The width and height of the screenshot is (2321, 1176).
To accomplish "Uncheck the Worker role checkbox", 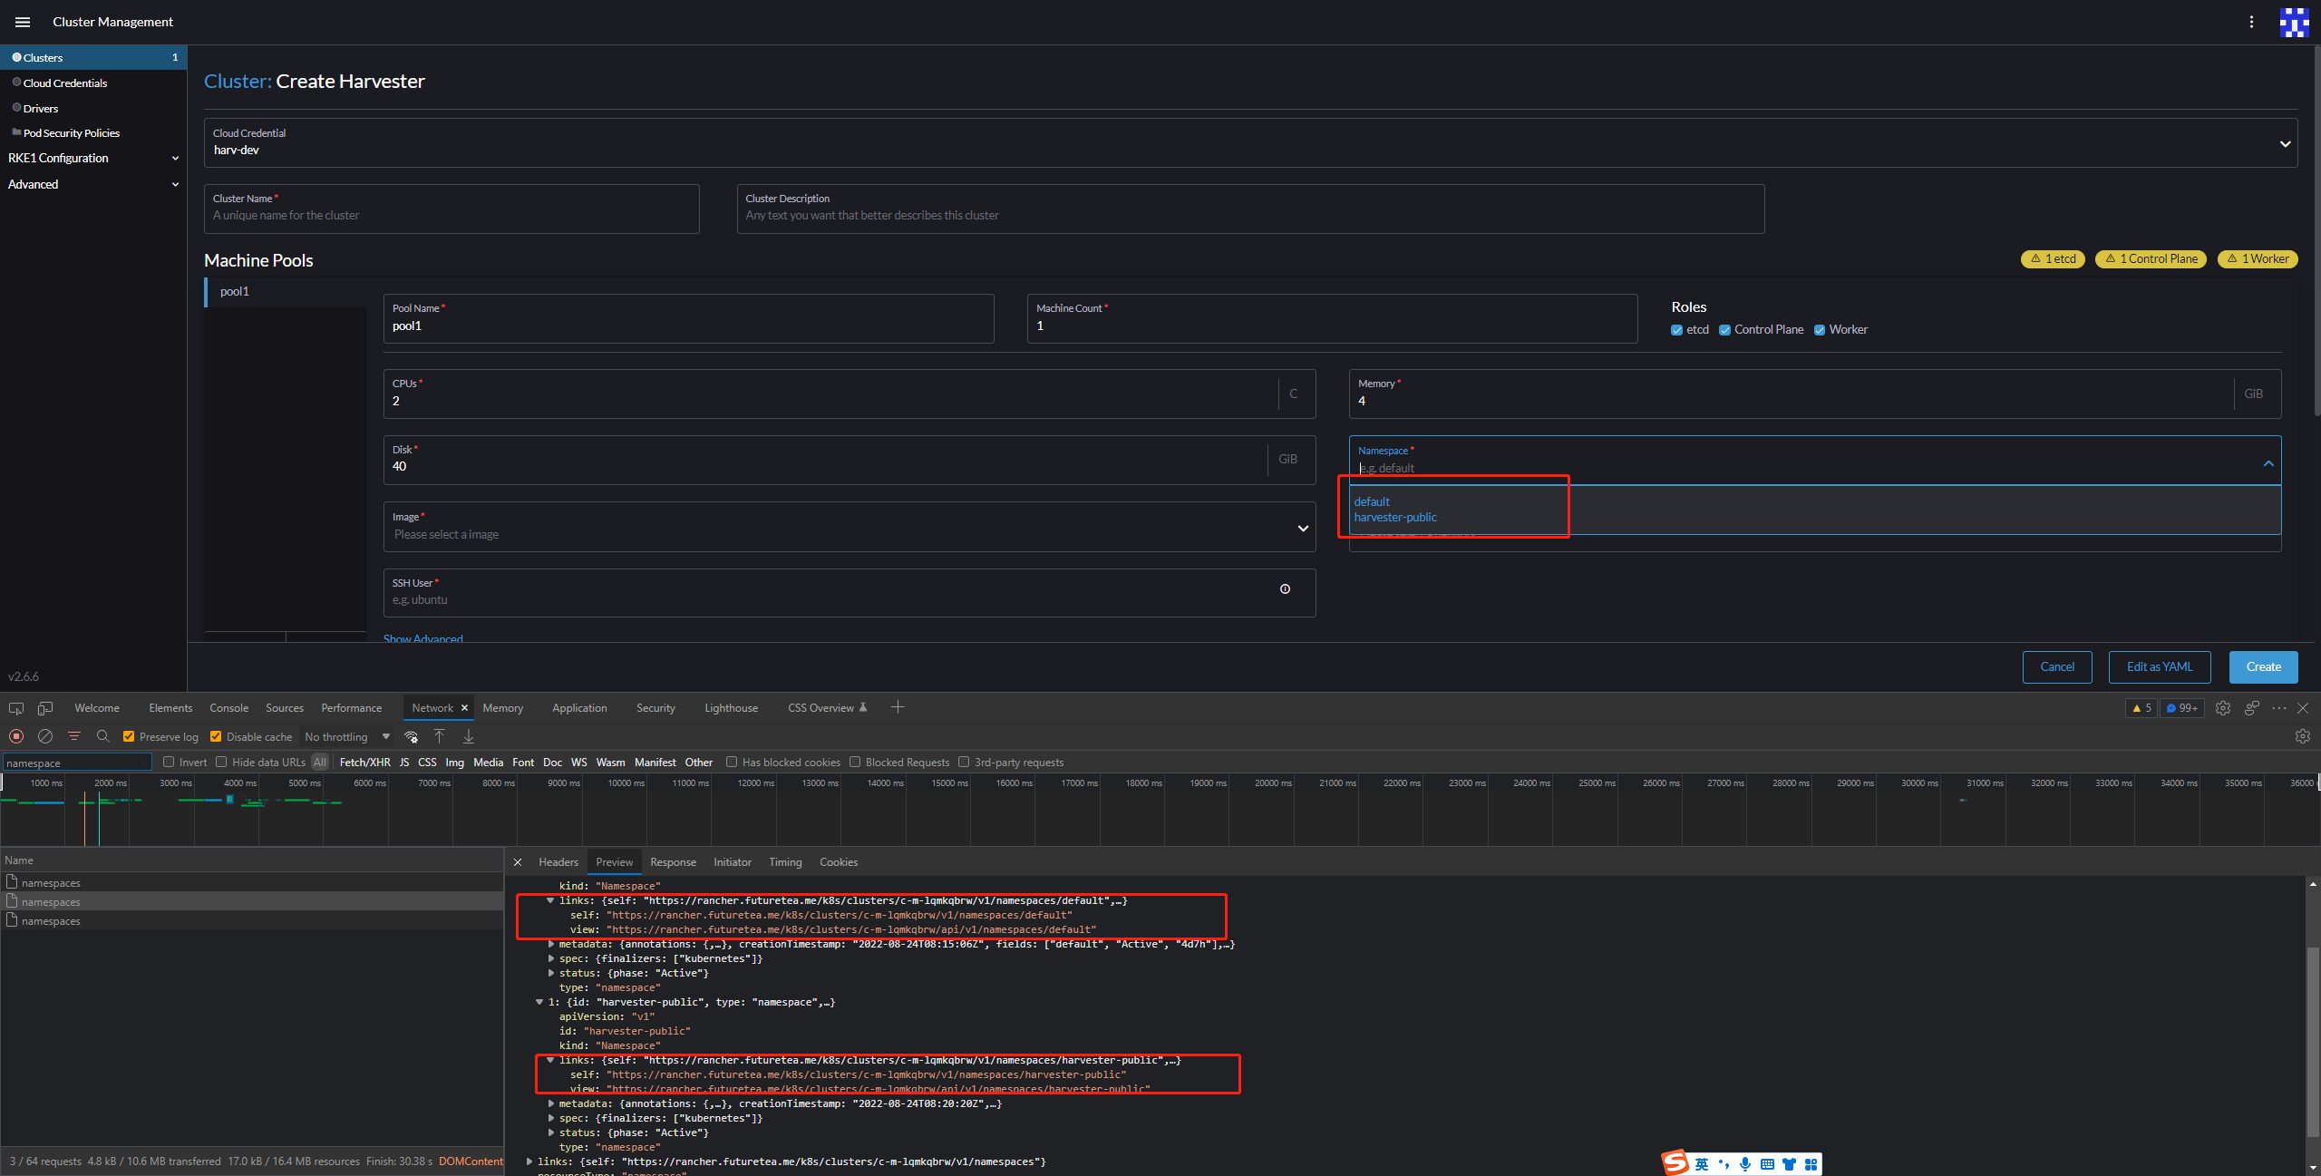I will click(x=1820, y=329).
